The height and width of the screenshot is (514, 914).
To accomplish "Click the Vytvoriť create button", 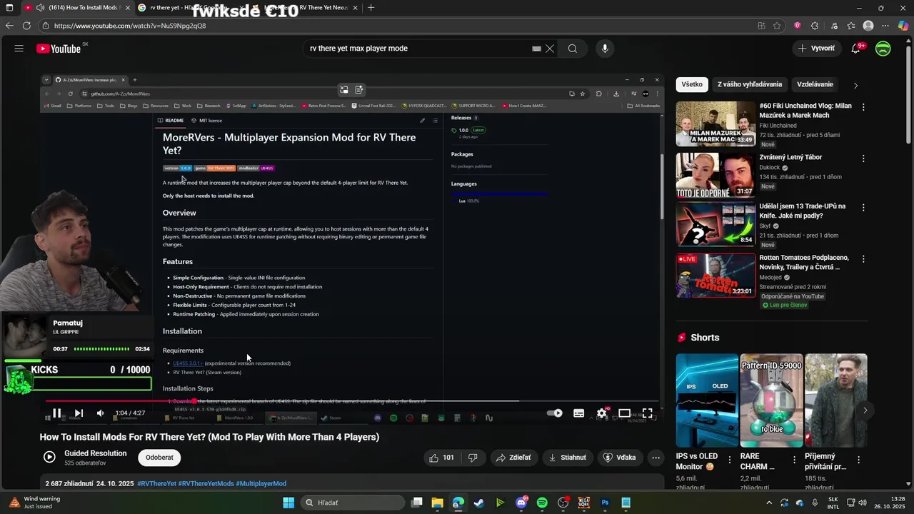I will (x=816, y=49).
